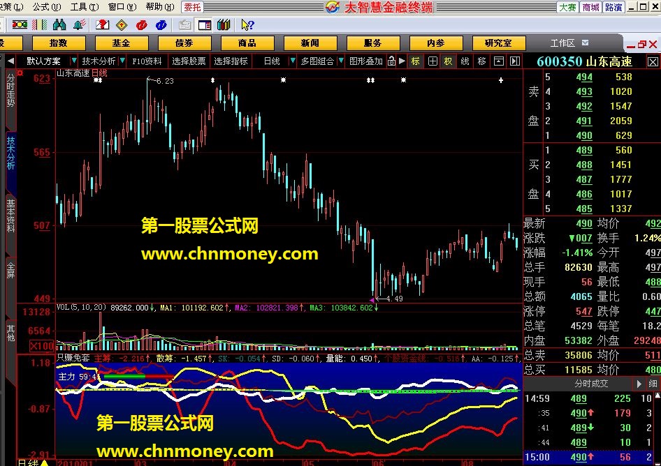Screen dimensions: 661x466
Task: Click the cursor with question mark help icon
Action: coord(247,25)
